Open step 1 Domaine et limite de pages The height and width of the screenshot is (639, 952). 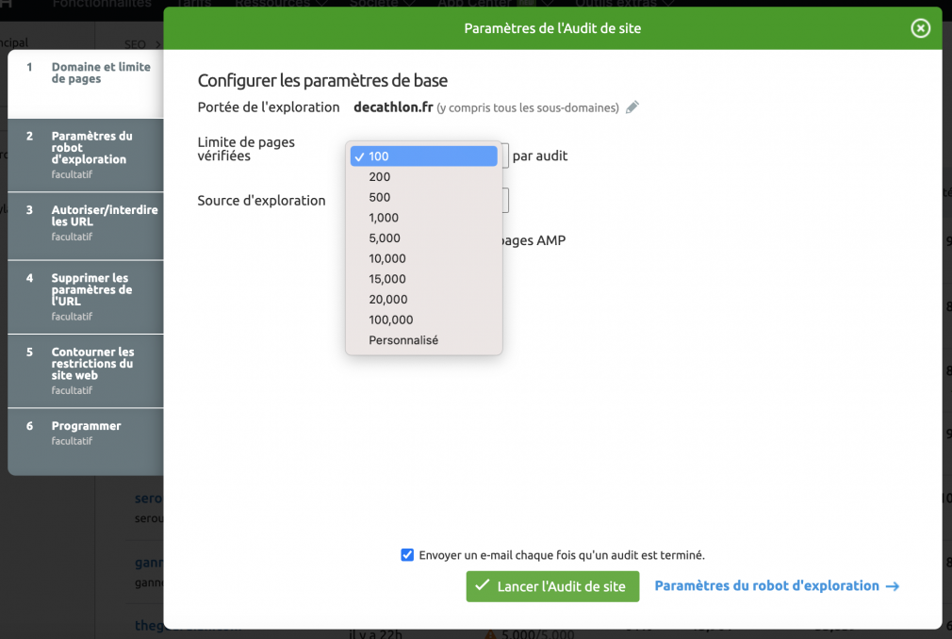click(86, 84)
